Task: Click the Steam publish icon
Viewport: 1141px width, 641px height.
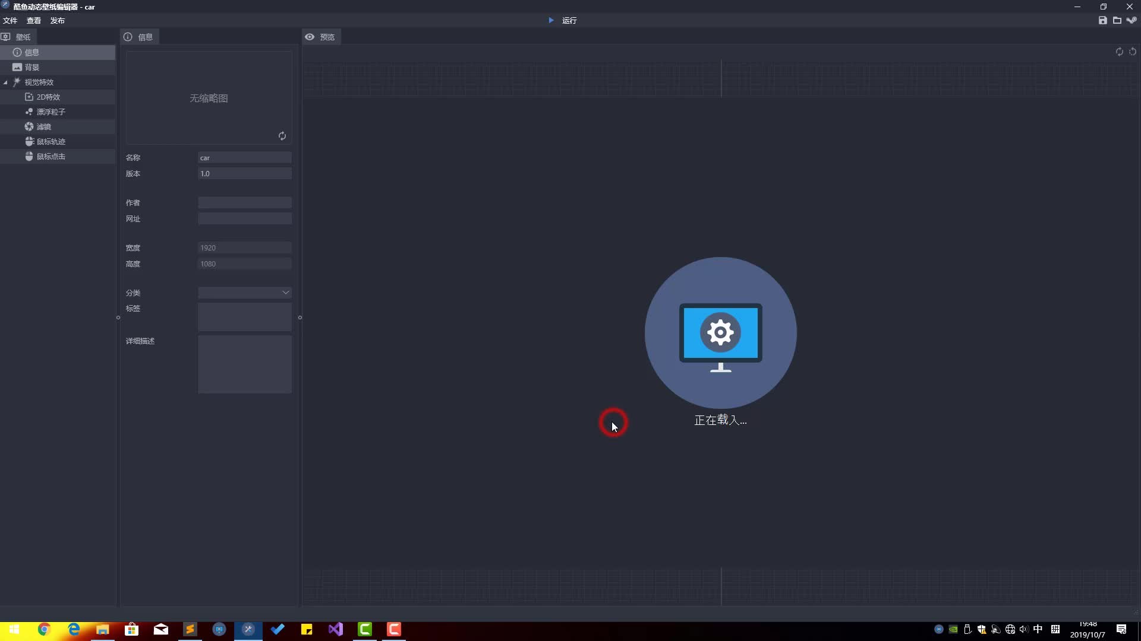Action: coord(1131,20)
